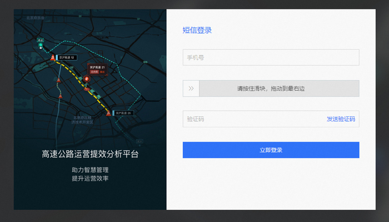Select the 短信登录 tab heading
Image resolution: width=389 pixels, height=222 pixels.
click(x=197, y=30)
